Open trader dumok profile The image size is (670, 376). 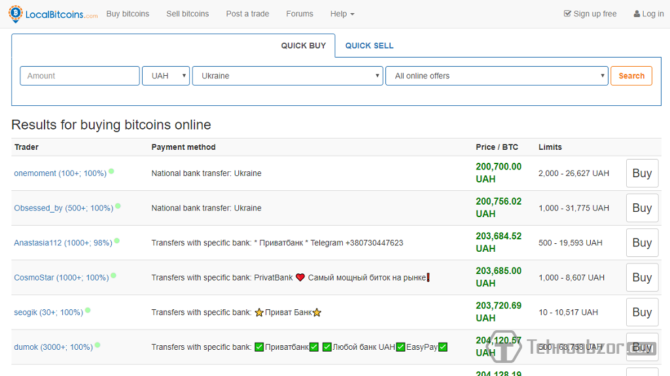point(54,347)
